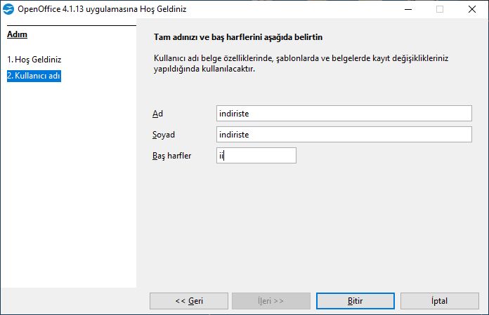Screen dimensions: 489x315
Task: Click heading 'Tam adınızı ve baş harflerini aşağıda belirtin'
Action: (238, 37)
